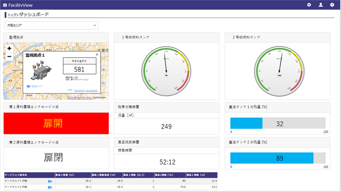The height and width of the screenshot is (192, 341).
Task: Zoom in on the map
Action: click(x=9, y=48)
